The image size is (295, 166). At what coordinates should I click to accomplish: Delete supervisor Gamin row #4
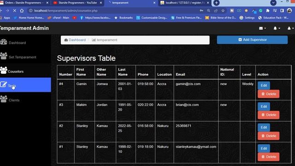tap(268, 94)
